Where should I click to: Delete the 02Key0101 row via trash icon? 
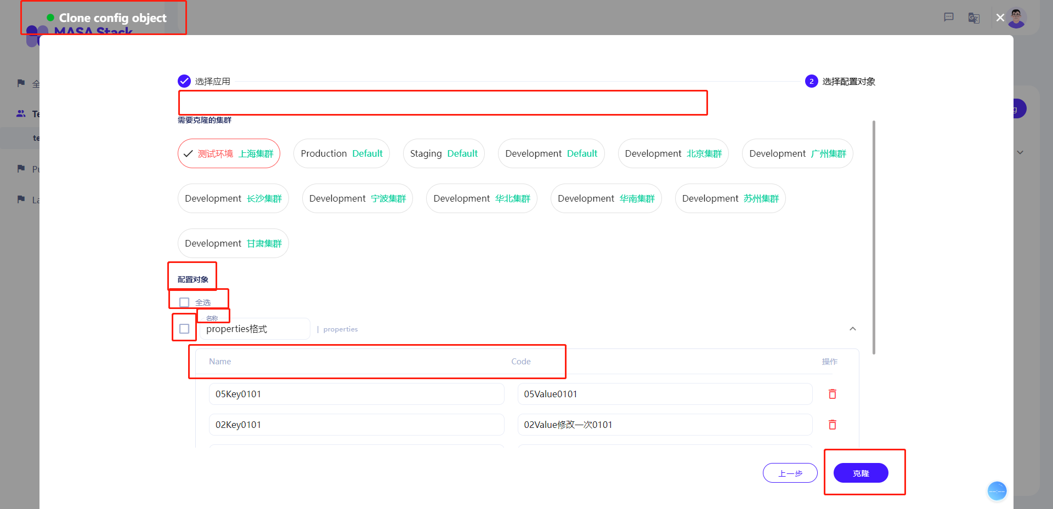pyautogui.click(x=833, y=424)
